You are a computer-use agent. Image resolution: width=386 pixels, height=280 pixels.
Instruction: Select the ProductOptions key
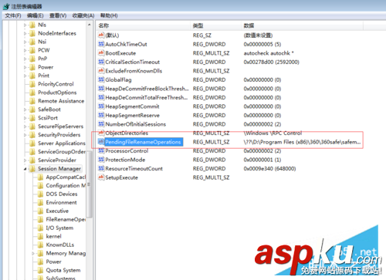tap(57, 93)
